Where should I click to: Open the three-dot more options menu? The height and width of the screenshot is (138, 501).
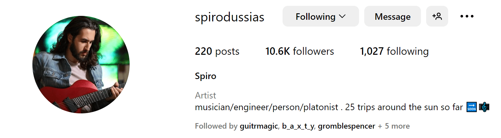467,16
